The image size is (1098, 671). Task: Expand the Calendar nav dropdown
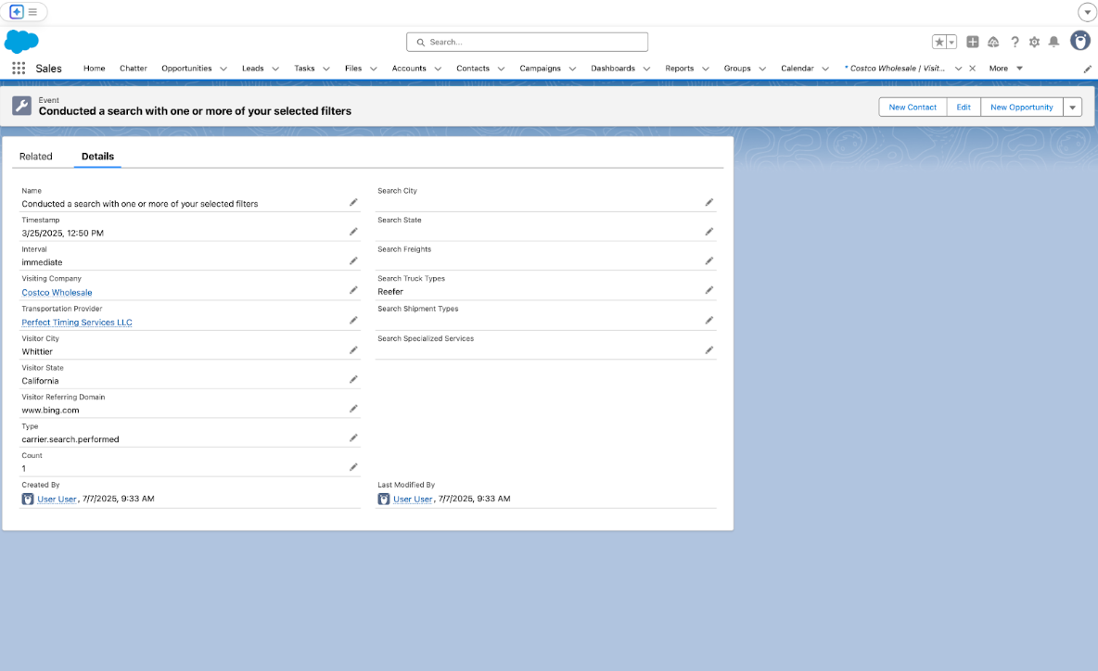(x=825, y=69)
